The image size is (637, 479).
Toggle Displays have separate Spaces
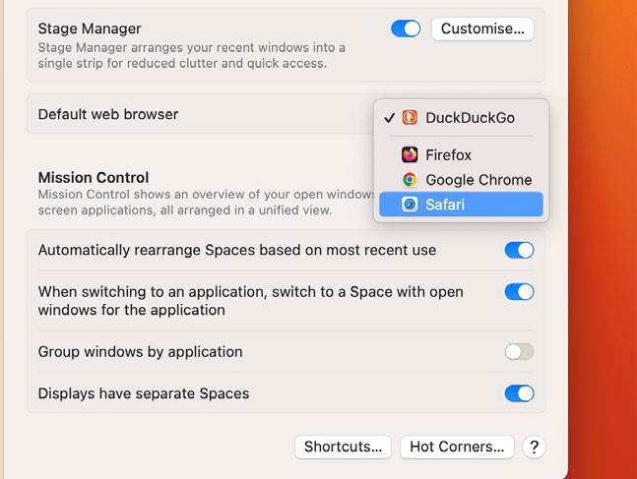519,393
